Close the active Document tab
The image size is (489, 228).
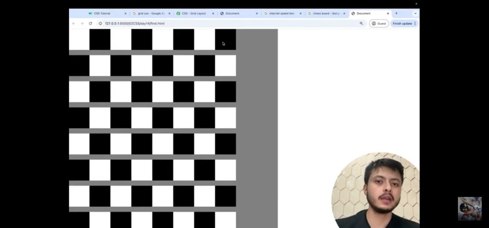[x=388, y=13]
